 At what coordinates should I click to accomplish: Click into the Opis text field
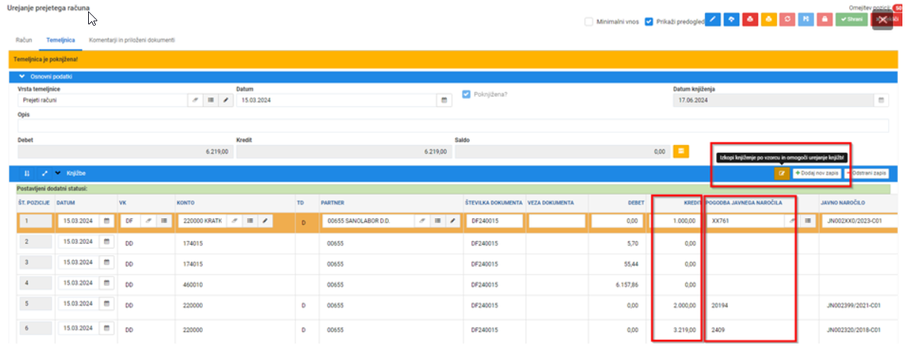click(453, 125)
